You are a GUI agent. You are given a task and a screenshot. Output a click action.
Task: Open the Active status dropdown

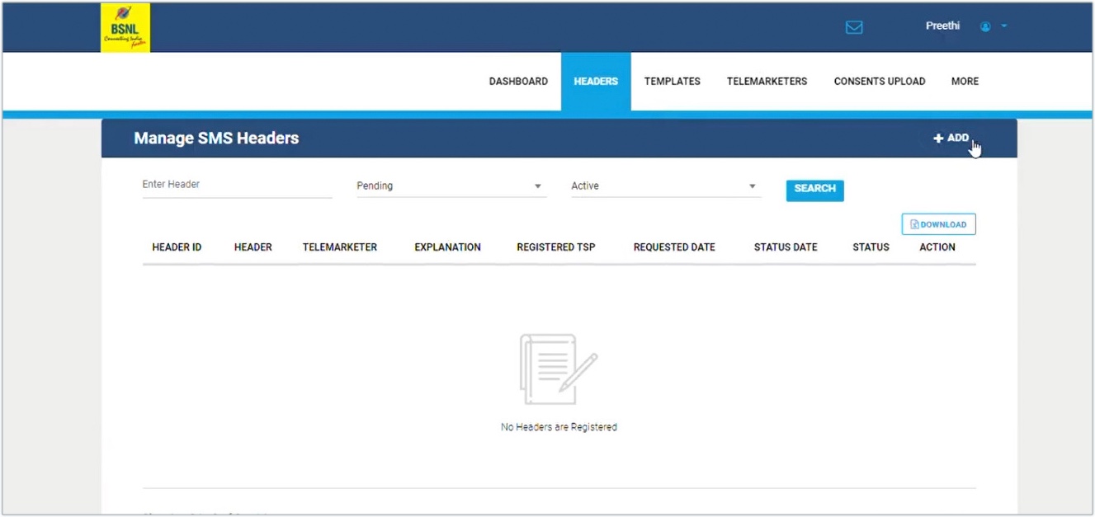tap(752, 186)
